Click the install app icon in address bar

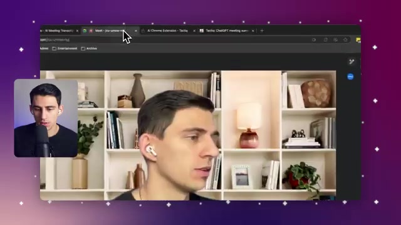335,40
